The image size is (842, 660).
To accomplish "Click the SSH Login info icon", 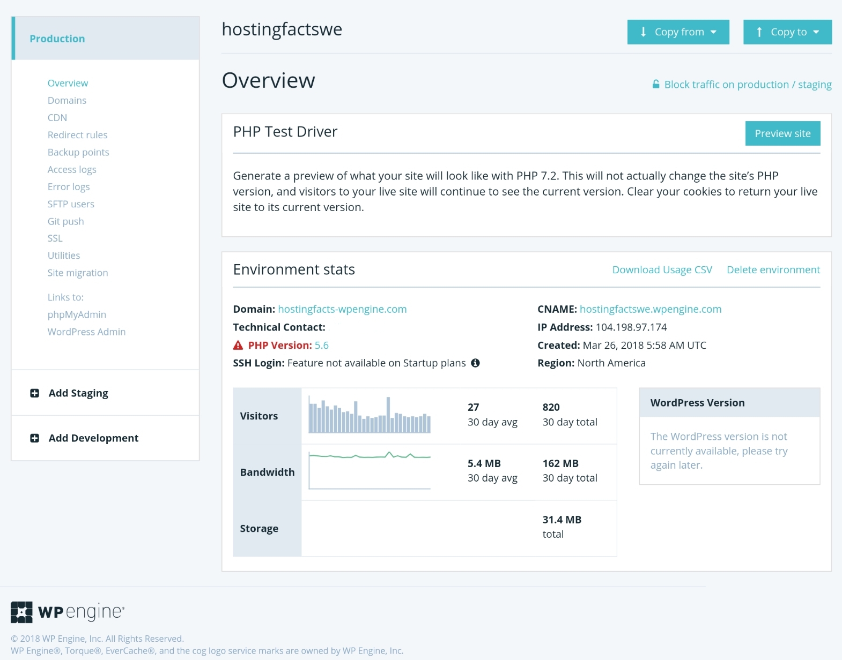I will coord(475,363).
